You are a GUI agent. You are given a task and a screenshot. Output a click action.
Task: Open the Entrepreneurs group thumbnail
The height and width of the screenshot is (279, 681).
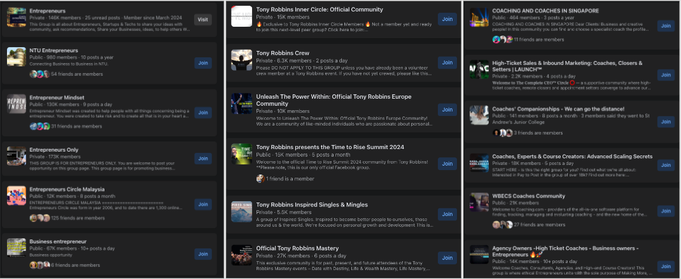tap(17, 17)
